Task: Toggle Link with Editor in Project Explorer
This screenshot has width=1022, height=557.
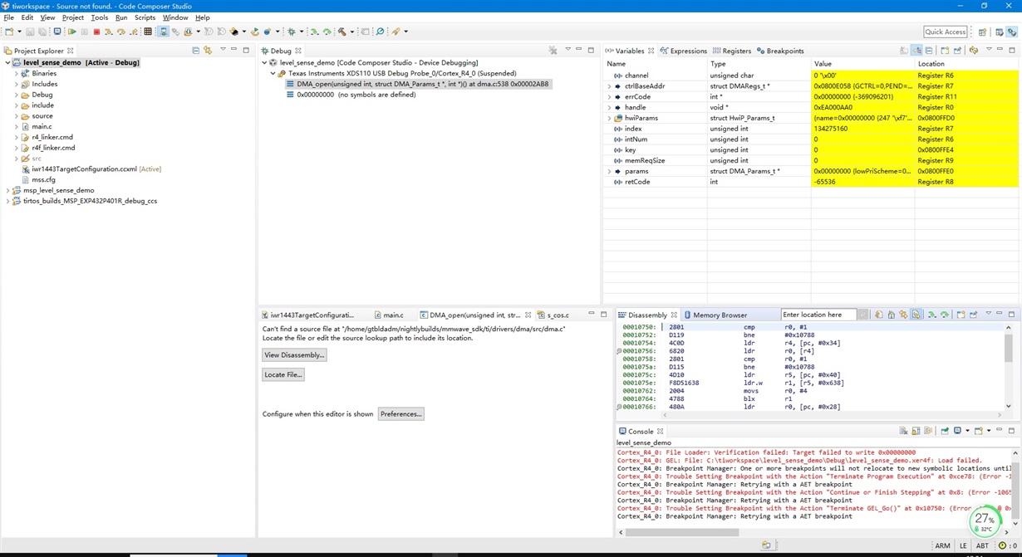Action: click(x=208, y=51)
